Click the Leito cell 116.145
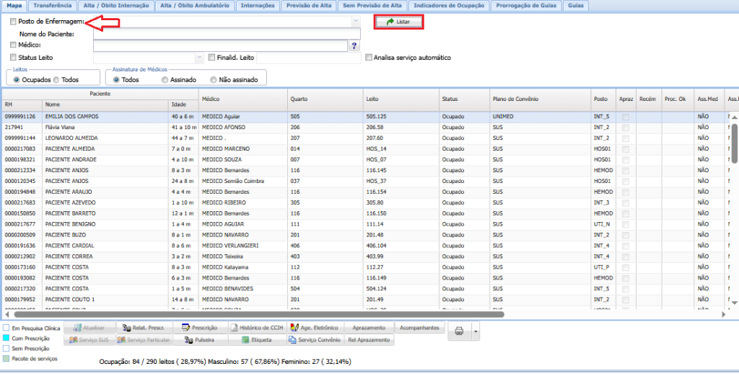 point(401,170)
